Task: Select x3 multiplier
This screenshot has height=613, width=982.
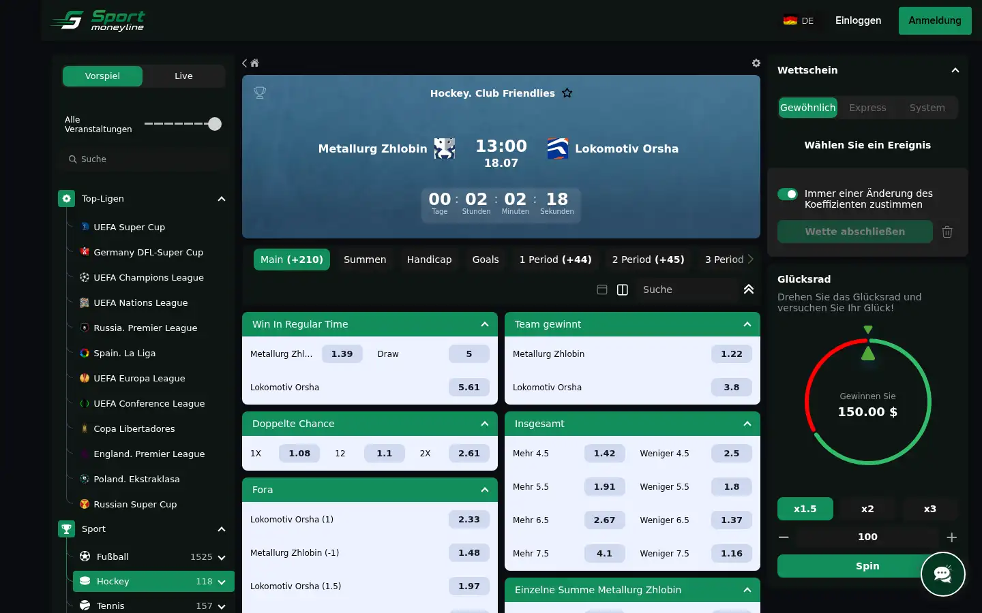Action: tap(929, 509)
